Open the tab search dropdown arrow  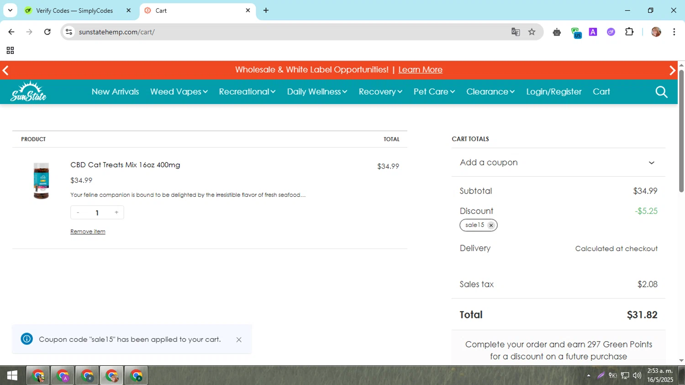[x=10, y=10]
